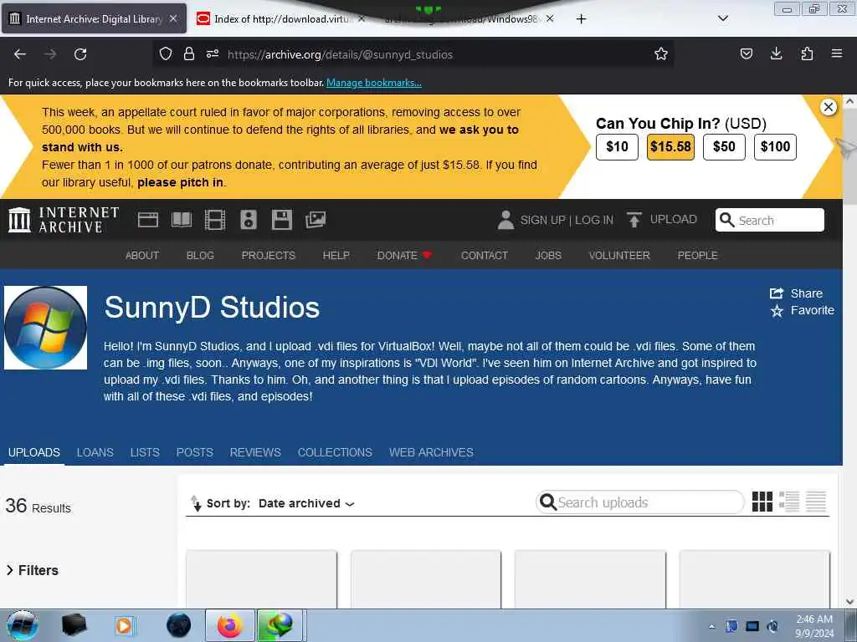The height and width of the screenshot is (642, 857).
Task: Click the address bar URL
Action: pos(340,54)
